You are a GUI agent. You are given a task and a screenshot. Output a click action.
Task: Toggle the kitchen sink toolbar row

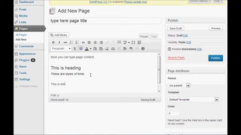pyautogui.click(x=139, y=42)
